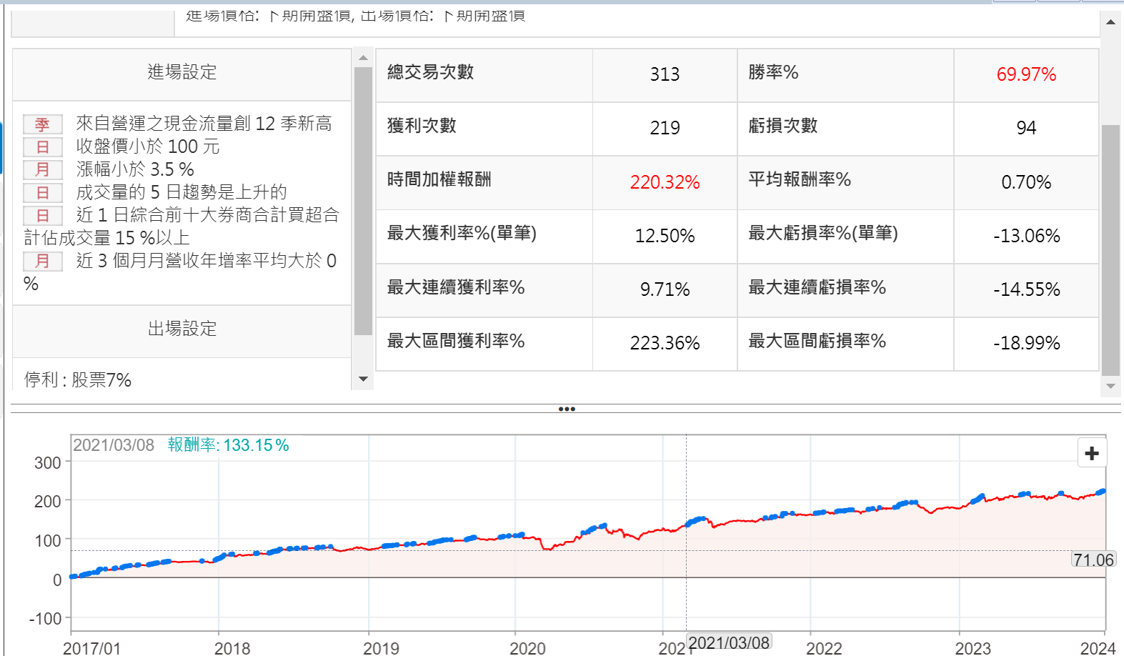
Task: Click the entry settings panel scrollbar thumb
Action: [363, 200]
